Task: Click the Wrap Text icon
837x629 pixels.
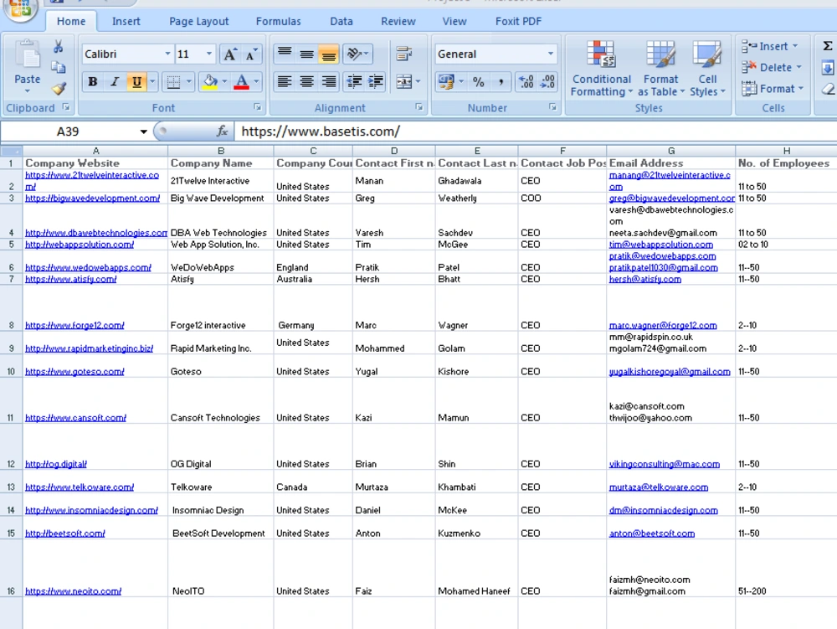Action: (x=404, y=54)
